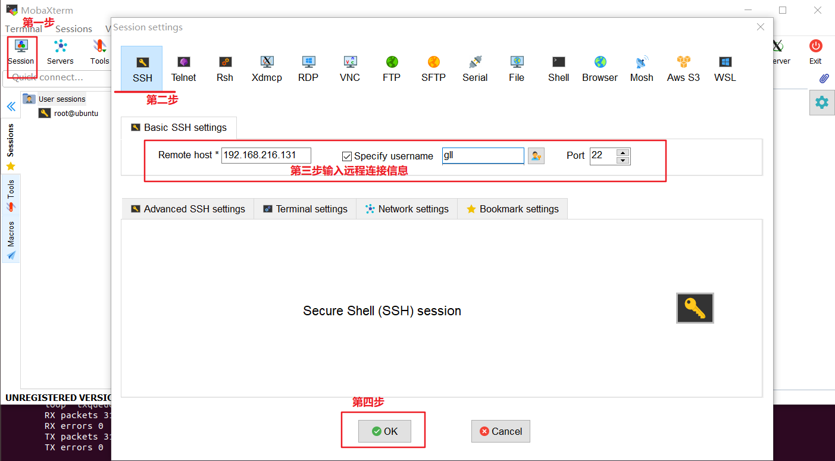
Task: Select the Aws S3 session type
Action: pos(683,68)
